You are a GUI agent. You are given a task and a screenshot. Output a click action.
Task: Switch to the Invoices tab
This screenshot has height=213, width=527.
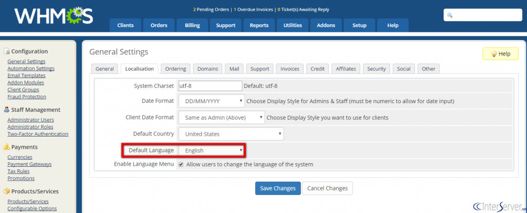pos(290,69)
